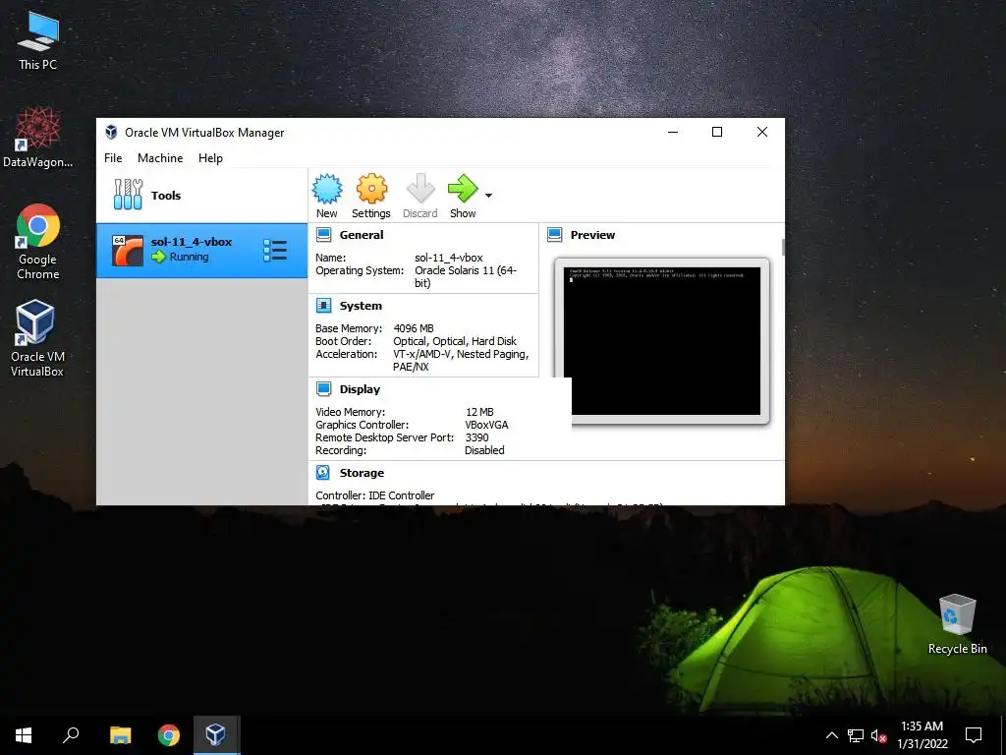Open the Windows Start menu
The height and width of the screenshot is (755, 1006).
(x=24, y=735)
